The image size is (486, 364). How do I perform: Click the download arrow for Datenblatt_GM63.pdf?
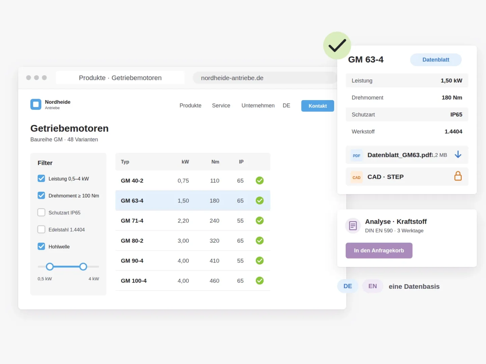click(x=458, y=155)
